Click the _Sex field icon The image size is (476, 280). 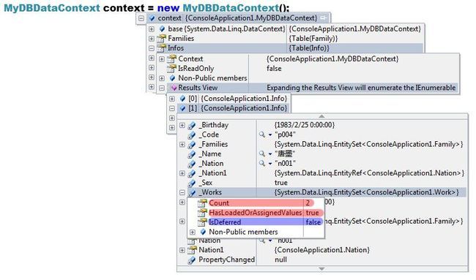click(x=192, y=183)
